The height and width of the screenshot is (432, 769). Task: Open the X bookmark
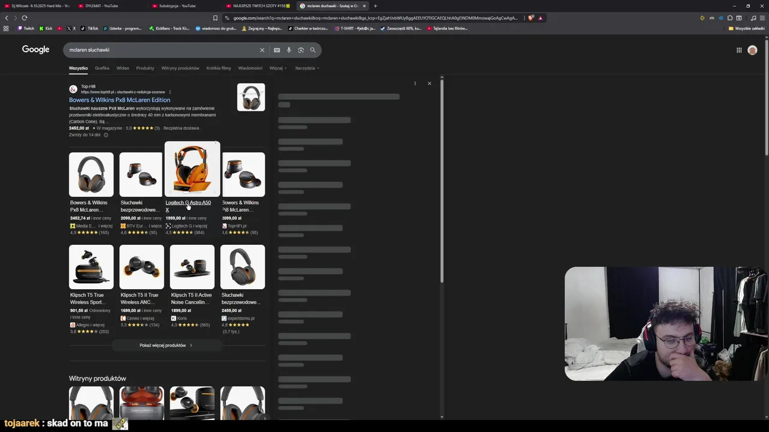pyautogui.click(x=71, y=28)
